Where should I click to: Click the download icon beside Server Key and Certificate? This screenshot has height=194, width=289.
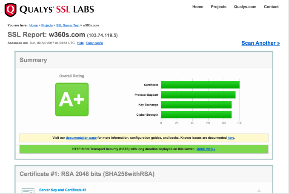259,190
